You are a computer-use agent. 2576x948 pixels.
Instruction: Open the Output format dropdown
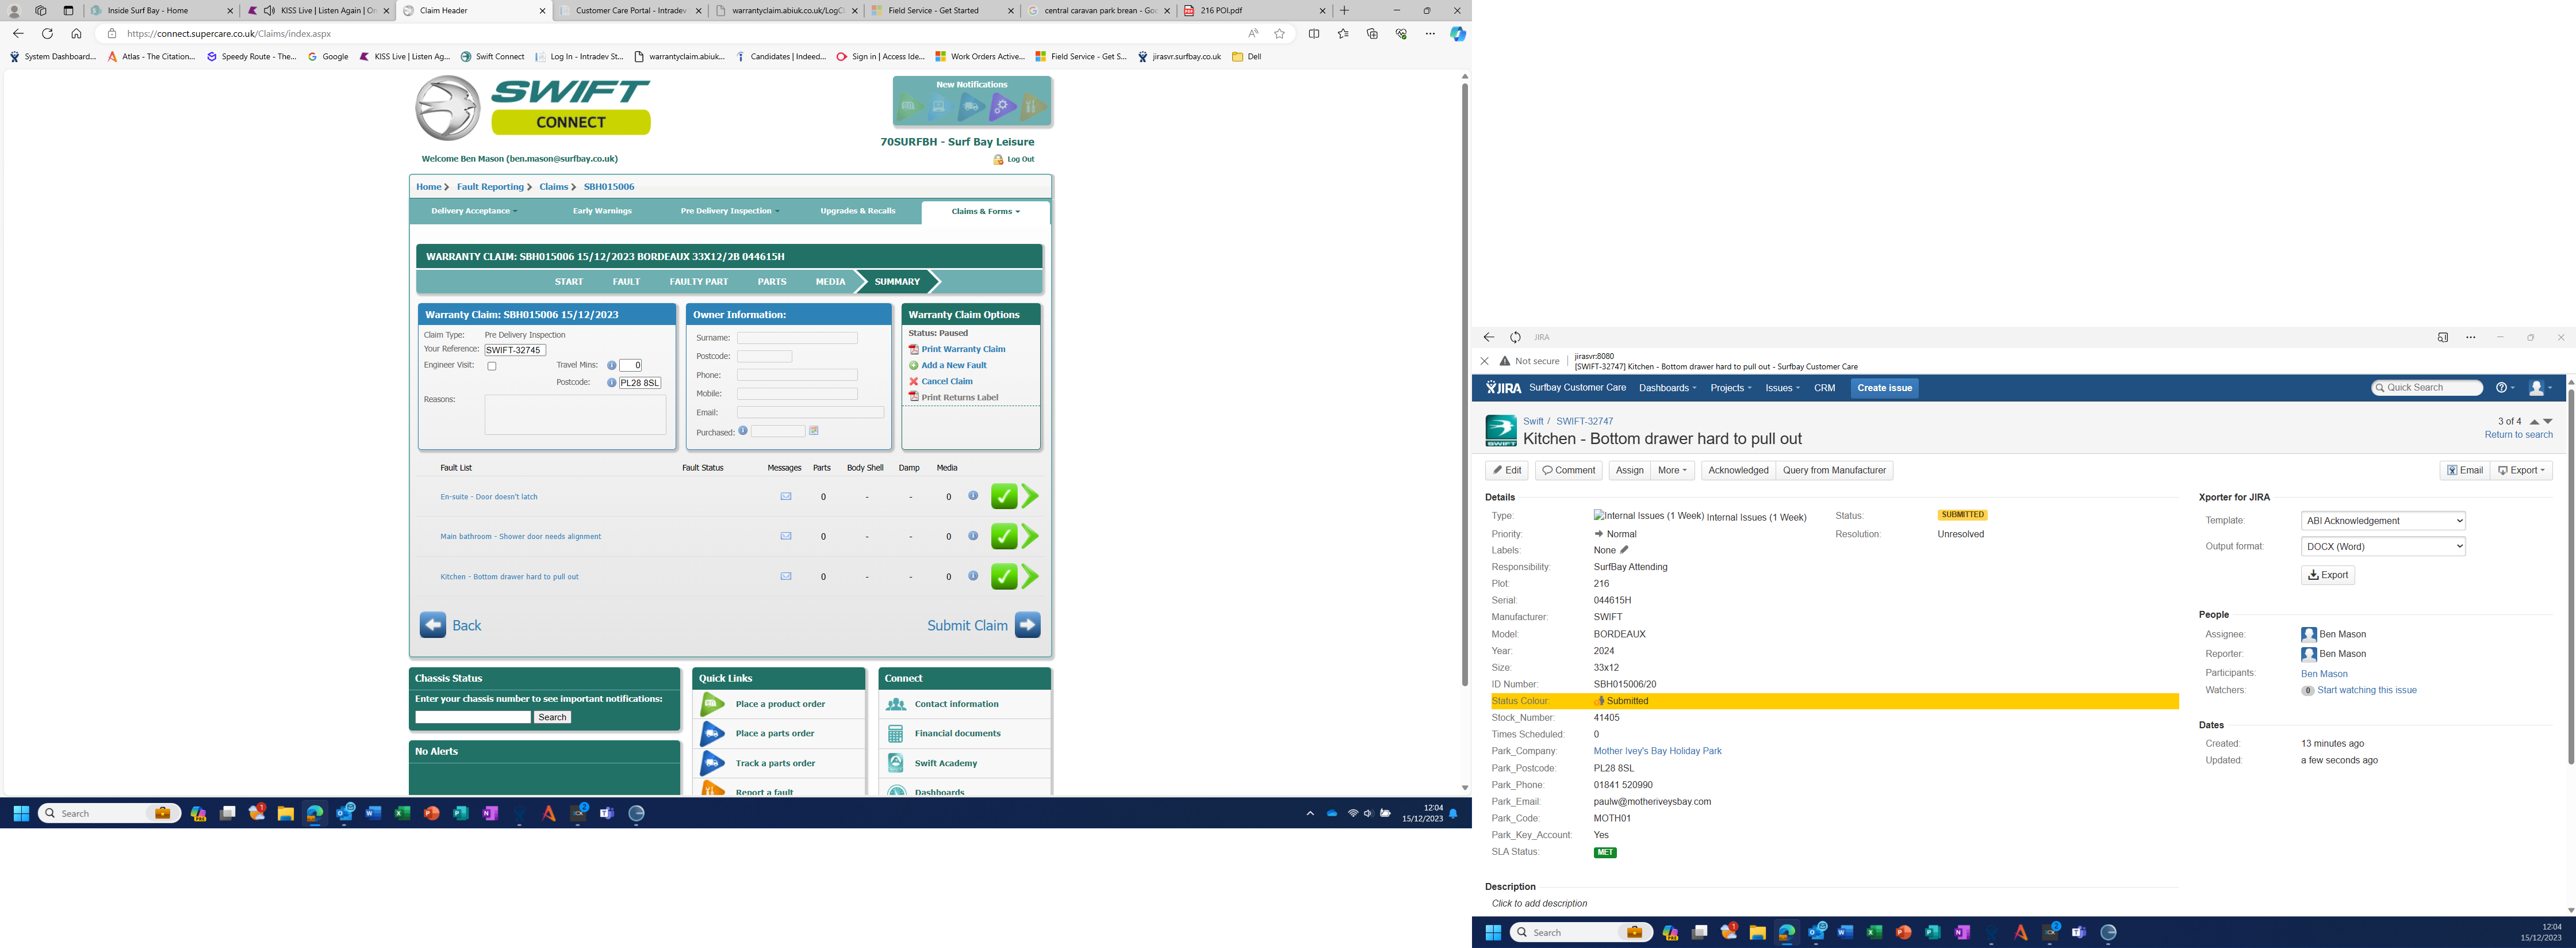(x=2382, y=546)
